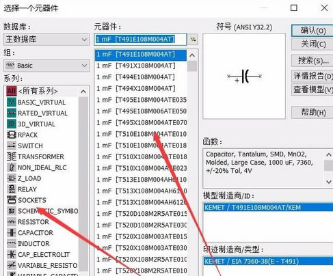
Task: Choose the BASIC_VIRTUAL family icon
Action: 12,102
